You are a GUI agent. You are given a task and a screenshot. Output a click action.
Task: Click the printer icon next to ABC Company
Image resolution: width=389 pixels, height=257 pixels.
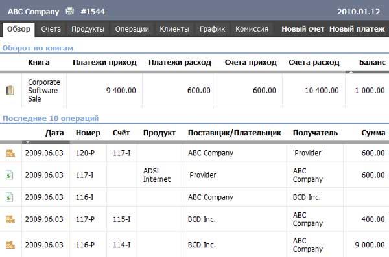coord(69,11)
